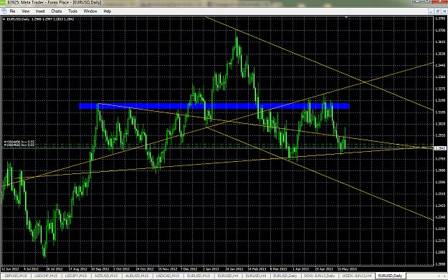Click the MetaTrader icon in the title bar
This screenshot has height=280, width=448.
(x=3, y=3)
